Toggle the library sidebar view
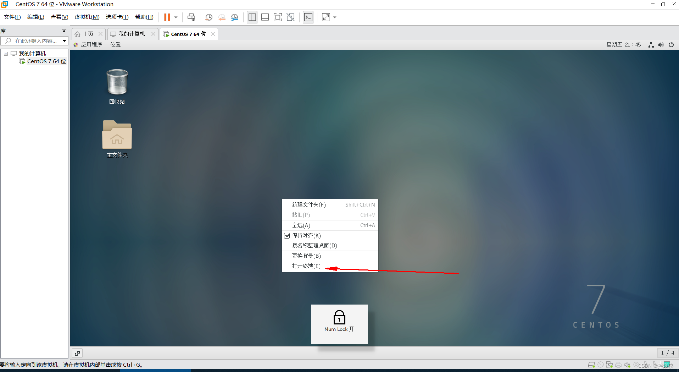This screenshot has width=679, height=372. tap(252, 17)
